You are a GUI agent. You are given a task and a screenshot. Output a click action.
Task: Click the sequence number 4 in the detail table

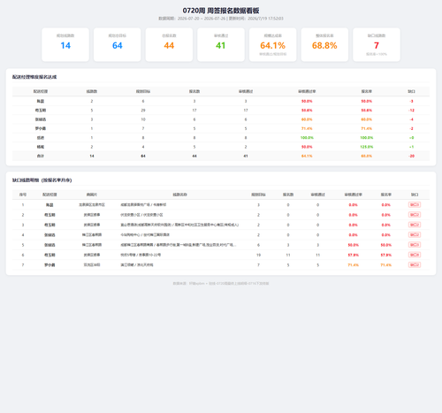[23, 235]
